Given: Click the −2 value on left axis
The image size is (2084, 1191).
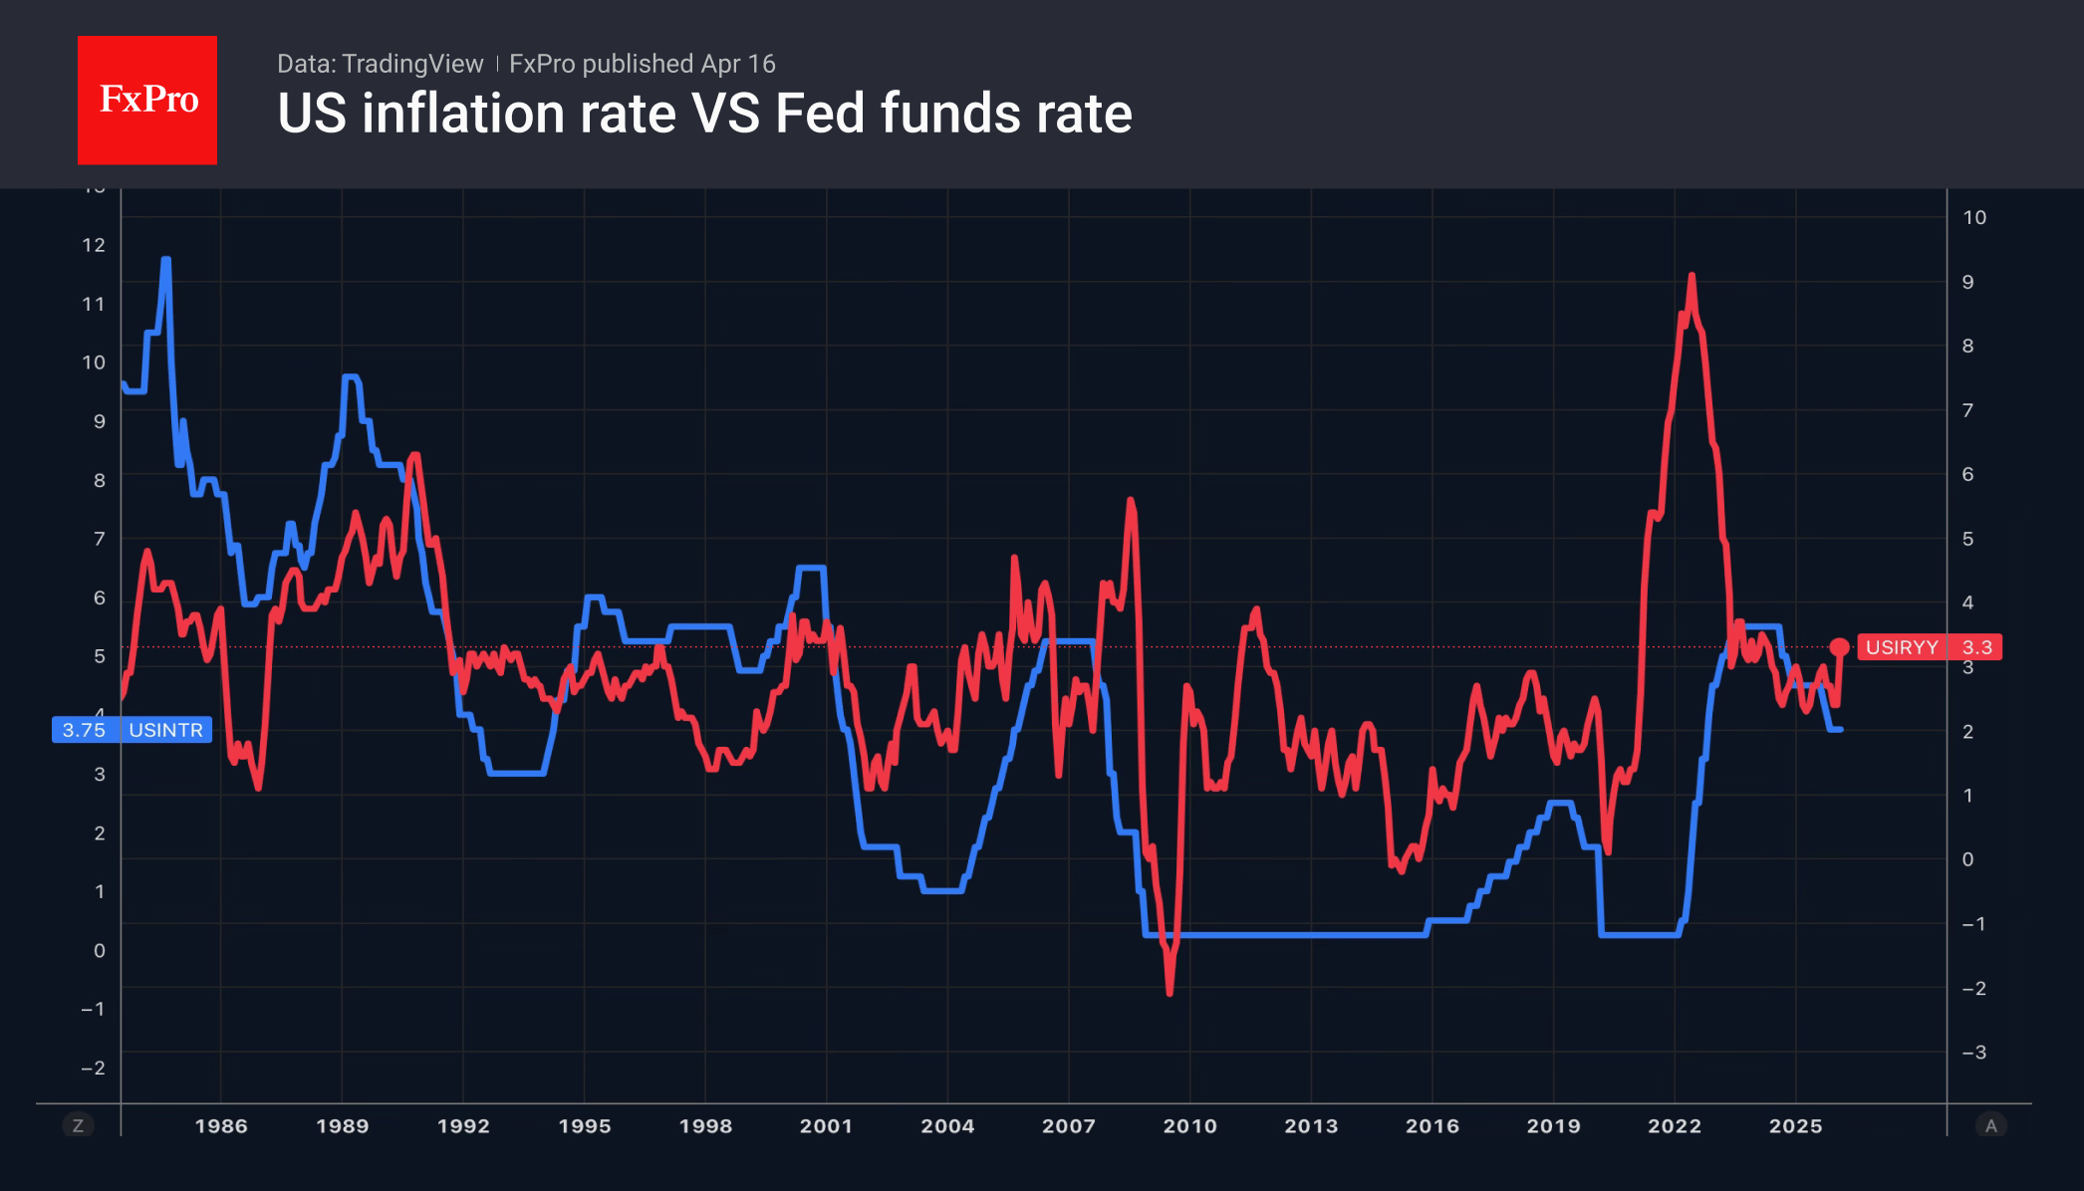Looking at the screenshot, I should (x=93, y=1068).
